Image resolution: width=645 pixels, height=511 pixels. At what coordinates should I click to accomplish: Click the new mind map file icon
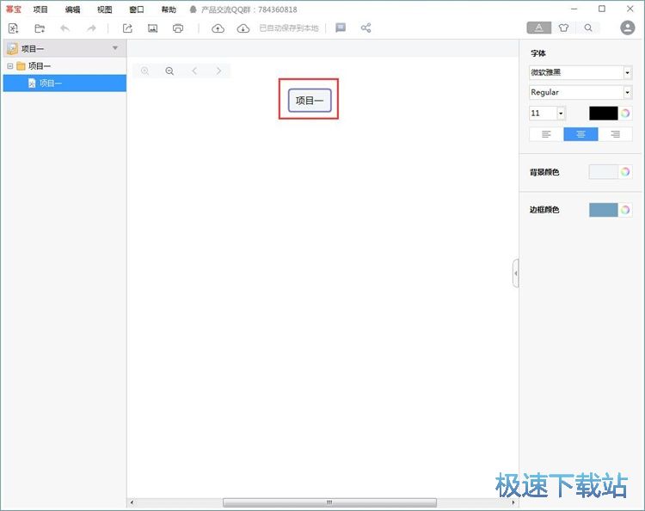13,28
